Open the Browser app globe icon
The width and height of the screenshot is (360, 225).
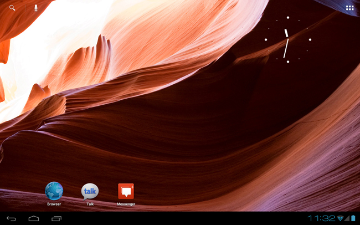pyautogui.click(x=54, y=191)
